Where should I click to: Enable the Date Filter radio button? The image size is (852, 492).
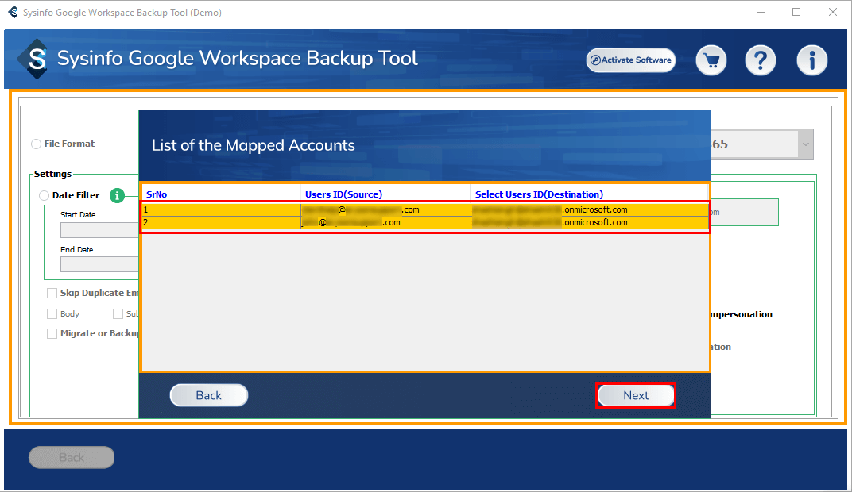(x=45, y=195)
